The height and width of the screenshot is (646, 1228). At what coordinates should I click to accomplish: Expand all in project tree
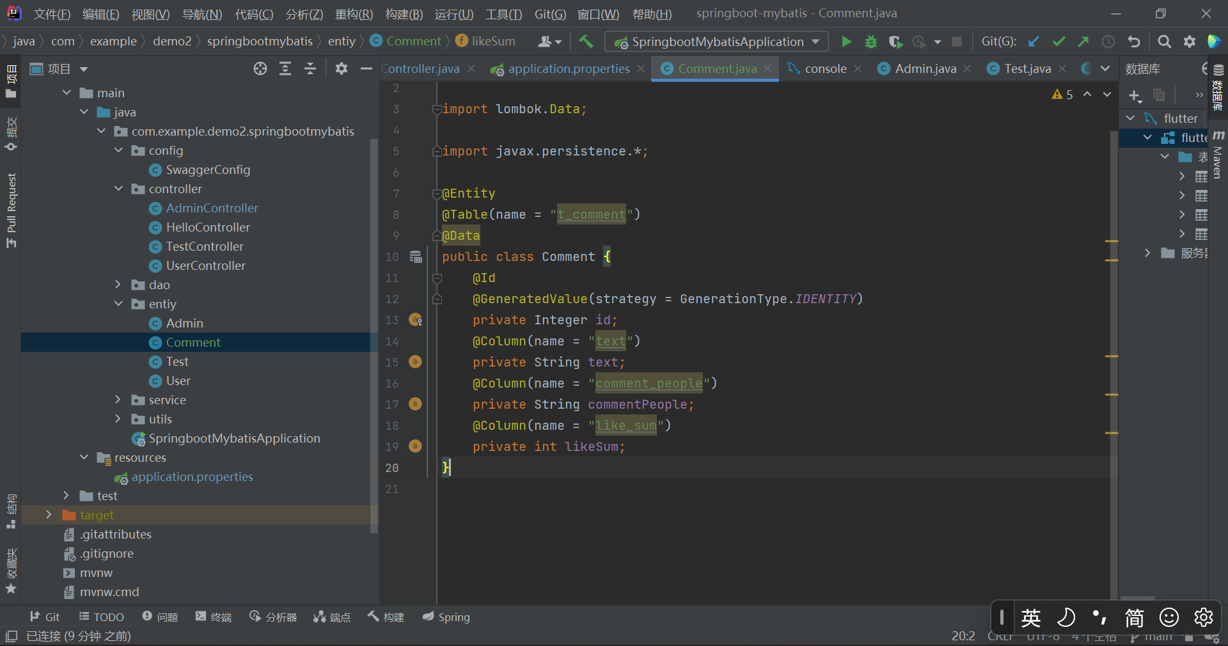coord(285,68)
